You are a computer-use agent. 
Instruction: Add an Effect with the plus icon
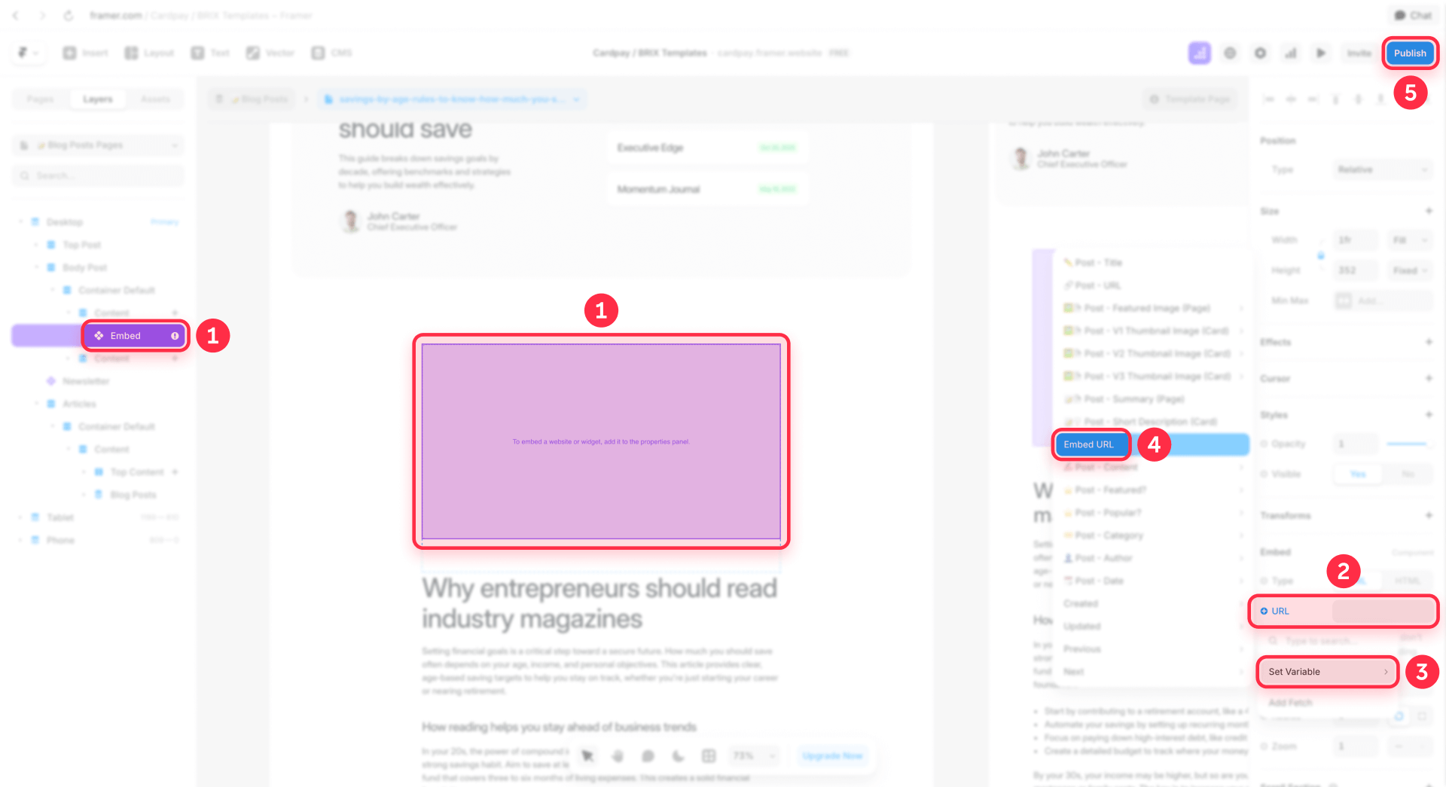click(1429, 342)
